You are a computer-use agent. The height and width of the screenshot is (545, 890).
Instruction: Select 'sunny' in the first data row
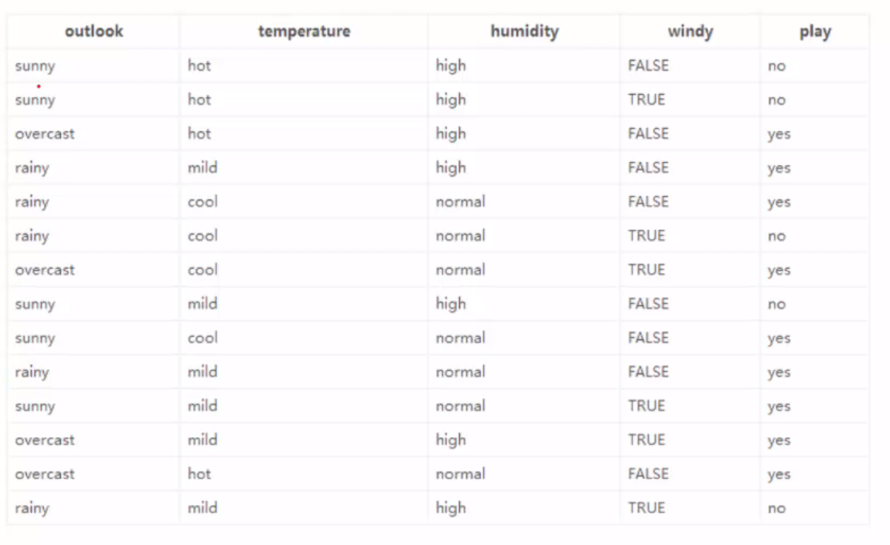click(35, 66)
